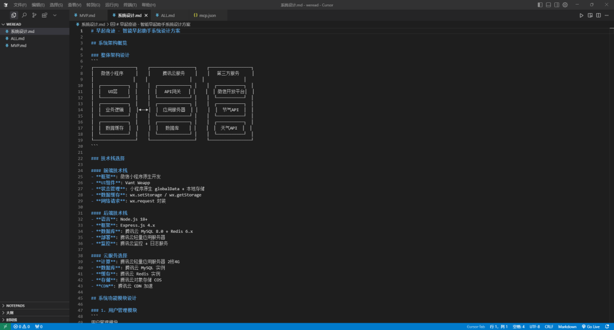Click the Run play icon
614x330 pixels.
click(582, 16)
